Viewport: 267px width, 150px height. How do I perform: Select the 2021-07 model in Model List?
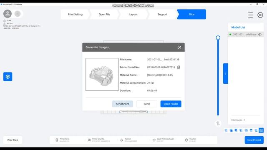(246, 34)
